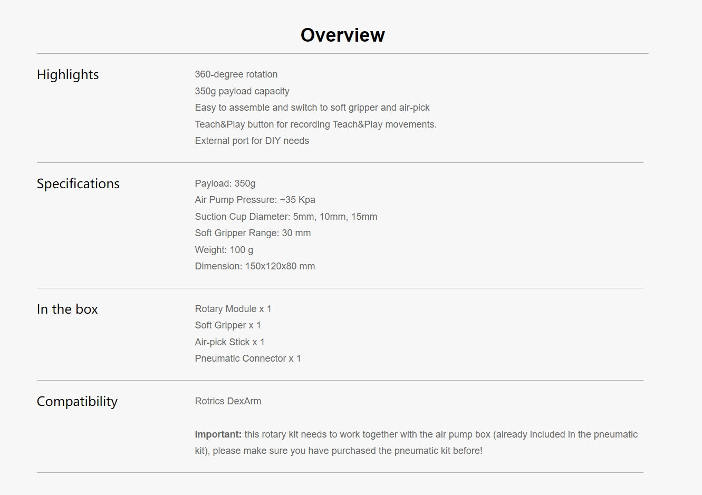Click the 360-degree rotation line
Screen dimensions: 702x495
(236, 74)
